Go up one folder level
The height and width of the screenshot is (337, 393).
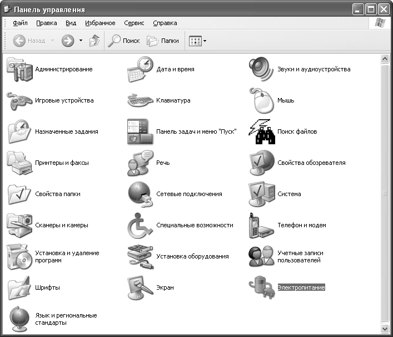(x=94, y=41)
